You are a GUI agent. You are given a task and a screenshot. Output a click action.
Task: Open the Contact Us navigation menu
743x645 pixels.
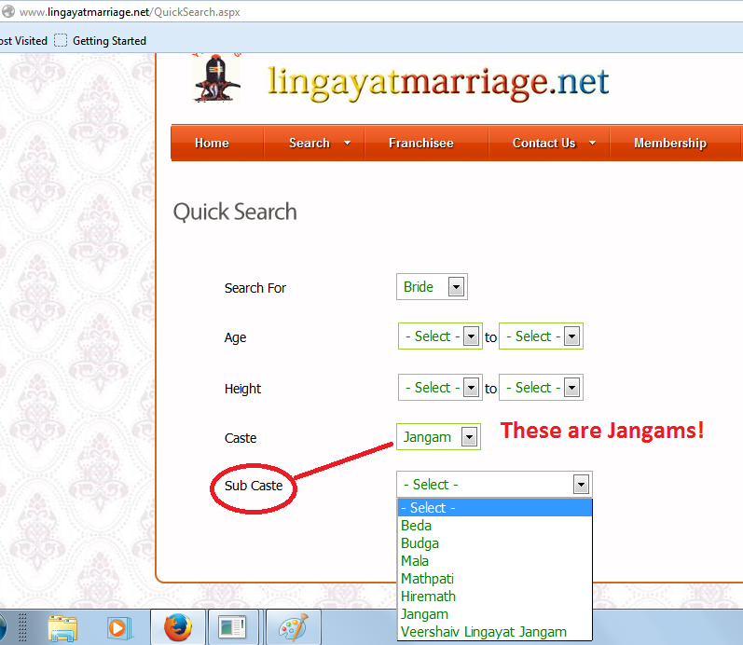tap(554, 143)
